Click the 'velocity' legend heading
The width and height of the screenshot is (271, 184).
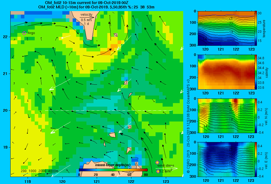[86, 15]
